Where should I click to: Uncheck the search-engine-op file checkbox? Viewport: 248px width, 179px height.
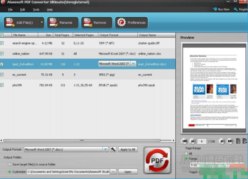click(x=2, y=43)
